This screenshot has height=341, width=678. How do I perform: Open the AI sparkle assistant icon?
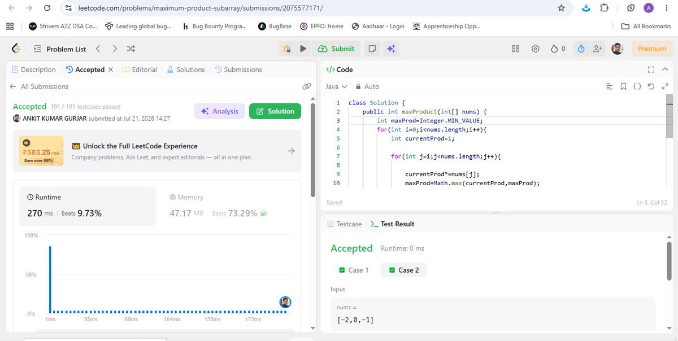(x=390, y=49)
